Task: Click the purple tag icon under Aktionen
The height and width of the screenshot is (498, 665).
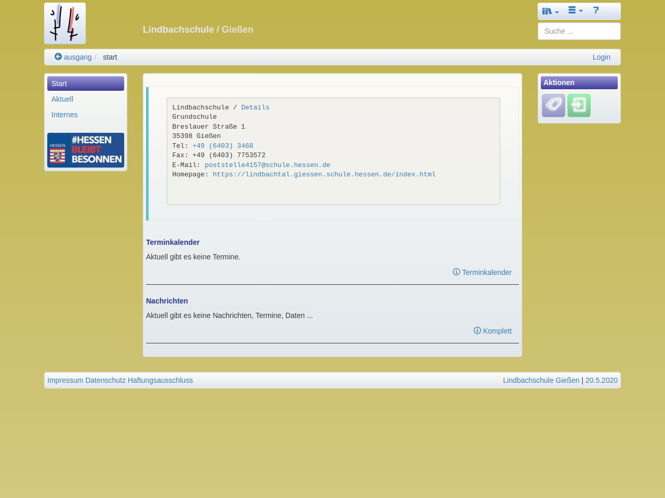Action: (553, 105)
